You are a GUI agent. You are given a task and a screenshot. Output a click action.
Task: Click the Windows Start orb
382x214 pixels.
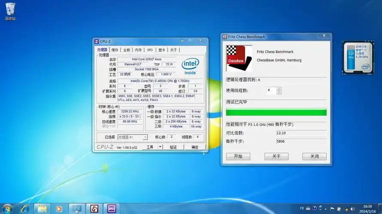pos(7,209)
